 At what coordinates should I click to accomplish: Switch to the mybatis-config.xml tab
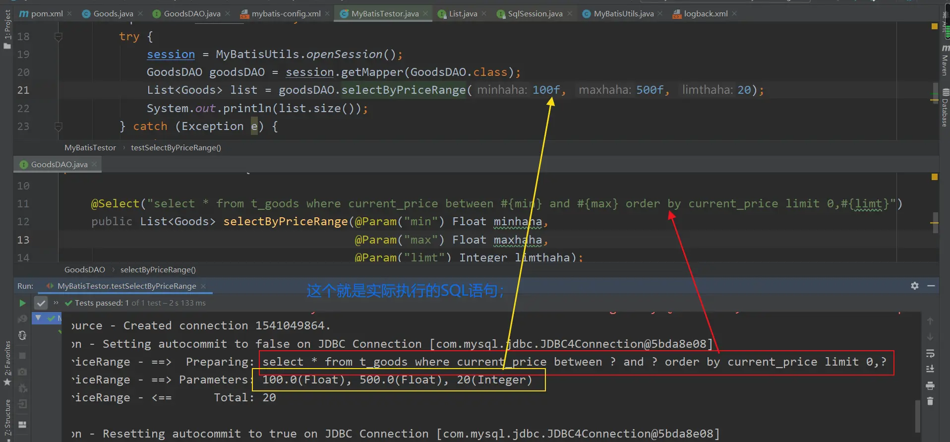pos(286,14)
